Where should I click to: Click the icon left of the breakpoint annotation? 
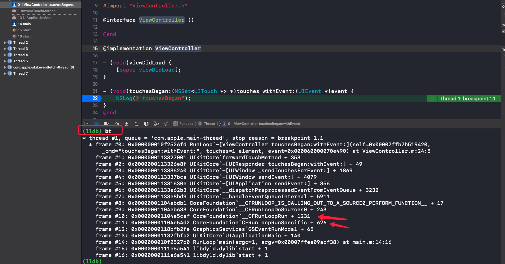coord(432,99)
